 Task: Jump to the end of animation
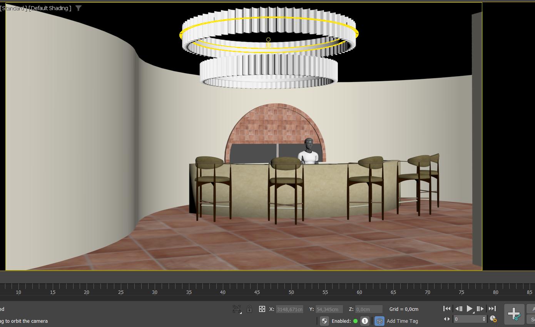(492, 309)
